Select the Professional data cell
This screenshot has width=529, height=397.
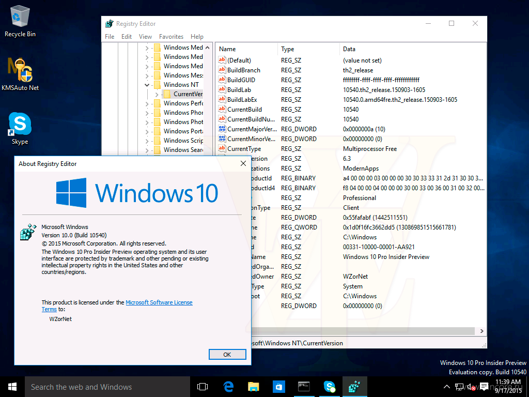click(x=360, y=198)
